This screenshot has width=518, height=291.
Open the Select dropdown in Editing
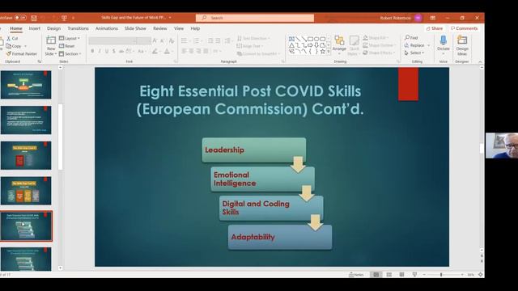414,53
